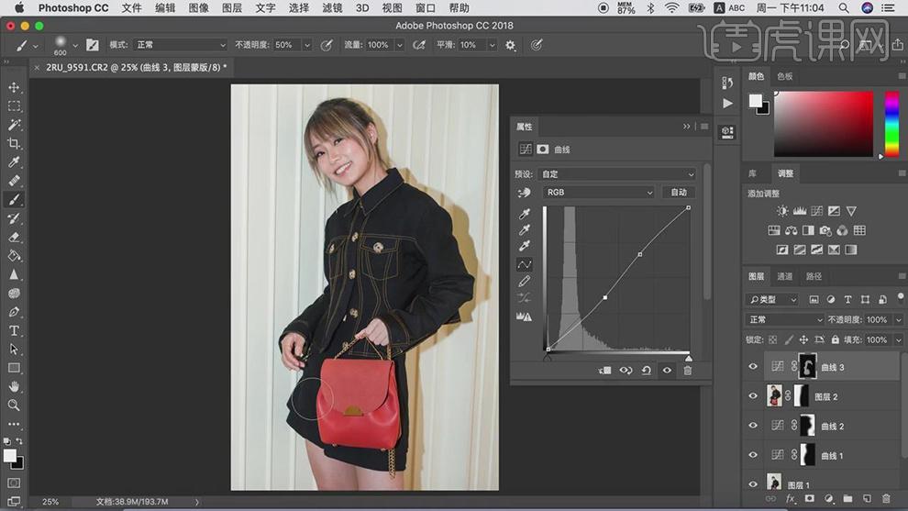Screen dimensions: 908x511
Task: Add a Brightness/Contrast adjustment
Action: pyautogui.click(x=782, y=211)
